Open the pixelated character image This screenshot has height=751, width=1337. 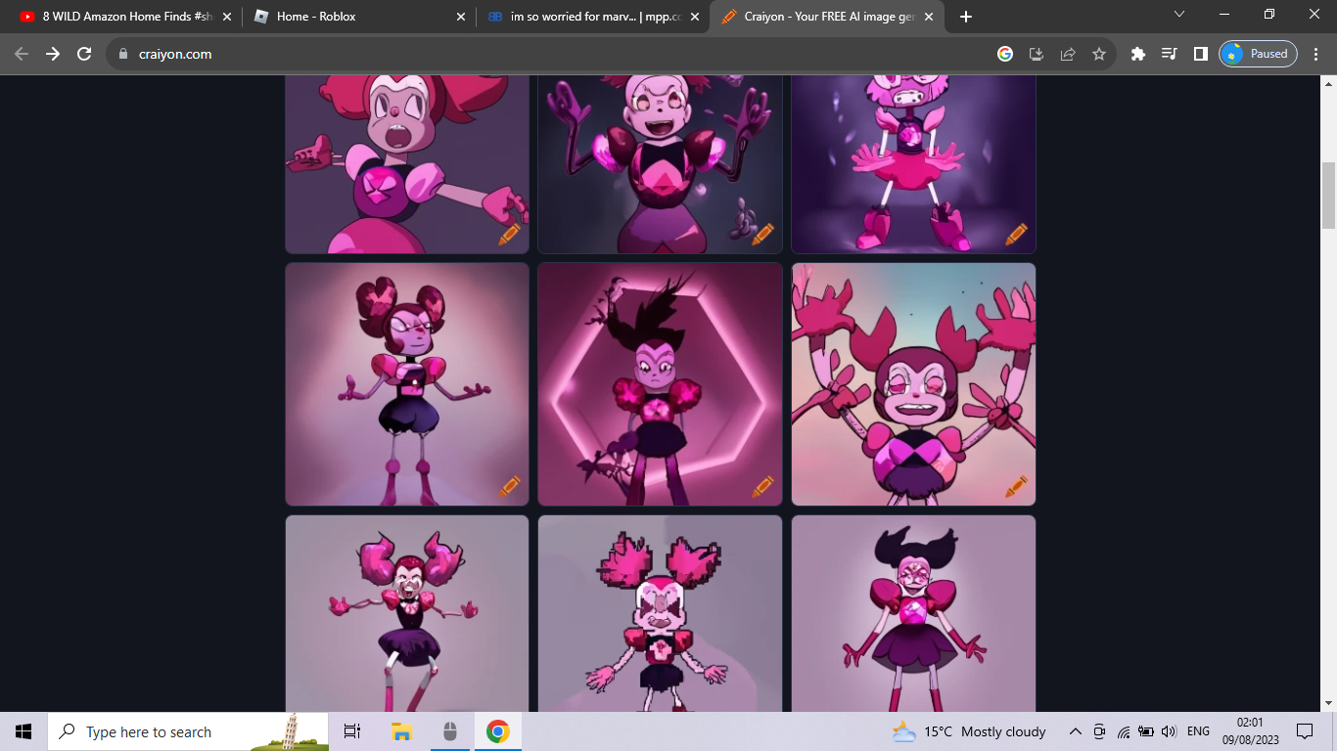(x=660, y=613)
